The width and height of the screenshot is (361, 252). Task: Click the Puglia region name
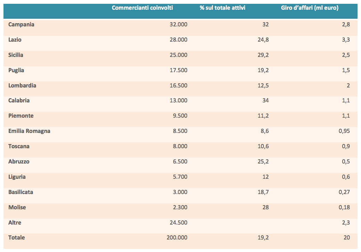pyautogui.click(x=16, y=70)
